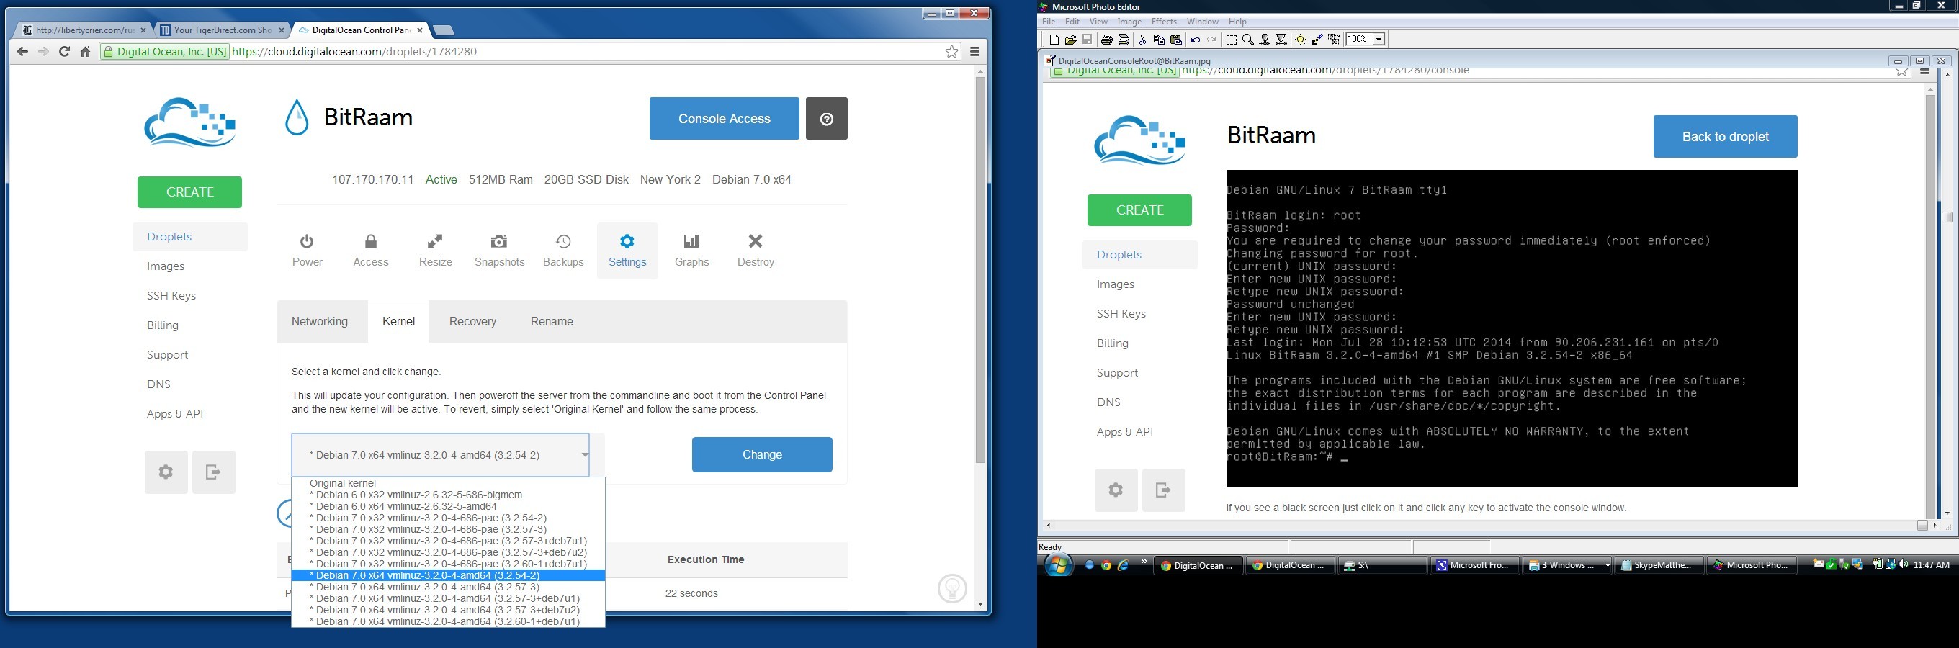1959x648 pixels.
Task: Choose Debian 7.0 x64 amd64 (3.2.57-3) kernel
Action: tap(449, 587)
